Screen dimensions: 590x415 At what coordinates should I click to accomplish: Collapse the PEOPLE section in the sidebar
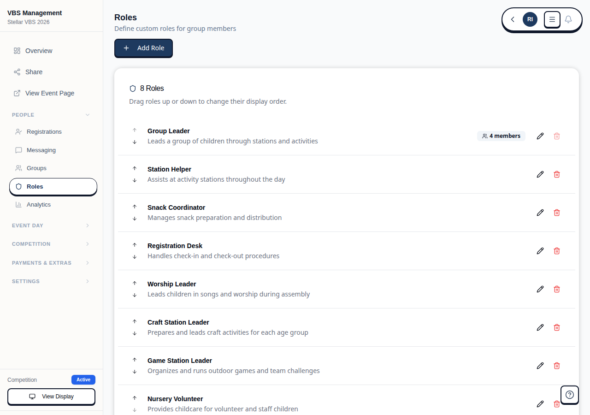88,114
